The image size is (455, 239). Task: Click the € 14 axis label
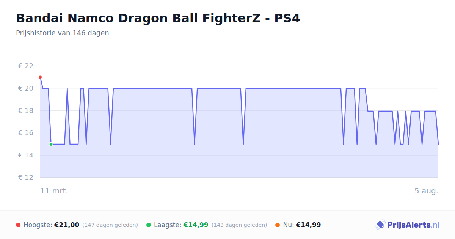point(26,155)
